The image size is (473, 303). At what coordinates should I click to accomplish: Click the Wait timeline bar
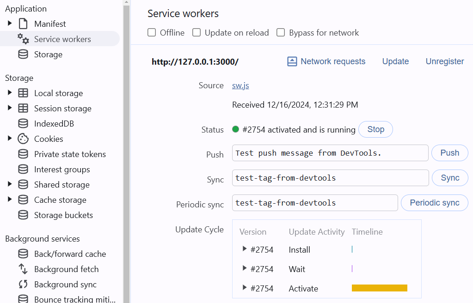[352, 269]
